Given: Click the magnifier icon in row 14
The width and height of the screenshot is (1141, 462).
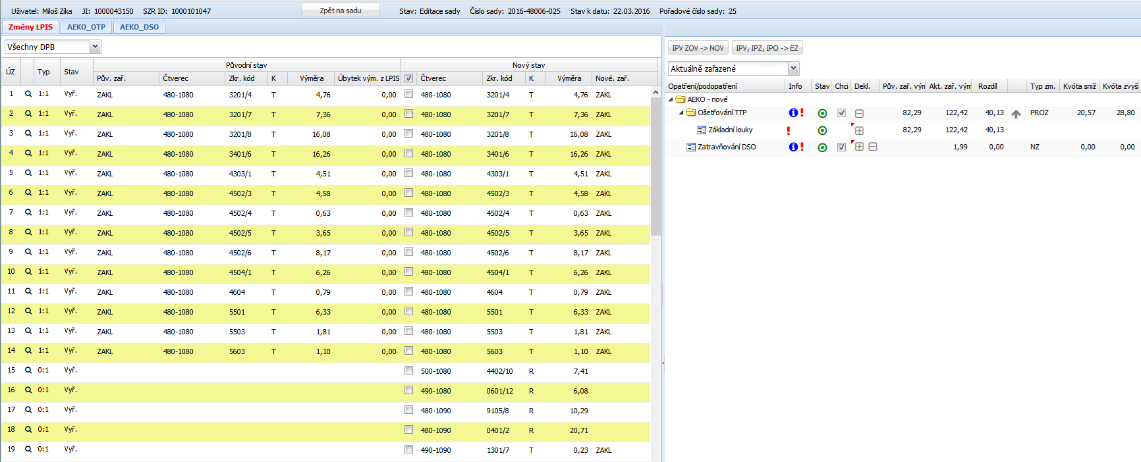Looking at the screenshot, I should [28, 351].
